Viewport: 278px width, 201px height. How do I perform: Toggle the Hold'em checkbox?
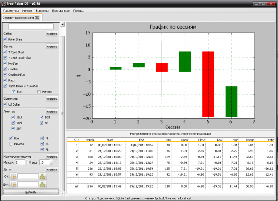[x=5, y=63]
